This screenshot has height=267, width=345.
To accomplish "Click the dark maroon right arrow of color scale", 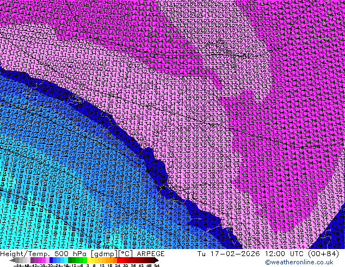I will (x=156, y=260).
